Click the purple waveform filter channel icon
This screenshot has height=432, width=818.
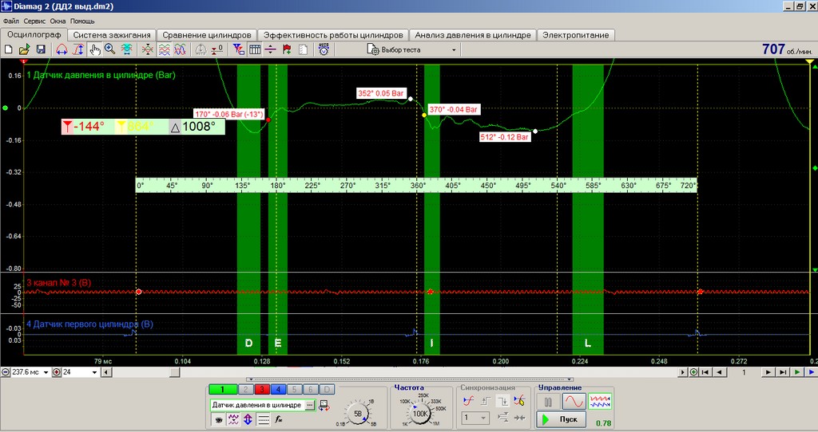click(x=233, y=419)
